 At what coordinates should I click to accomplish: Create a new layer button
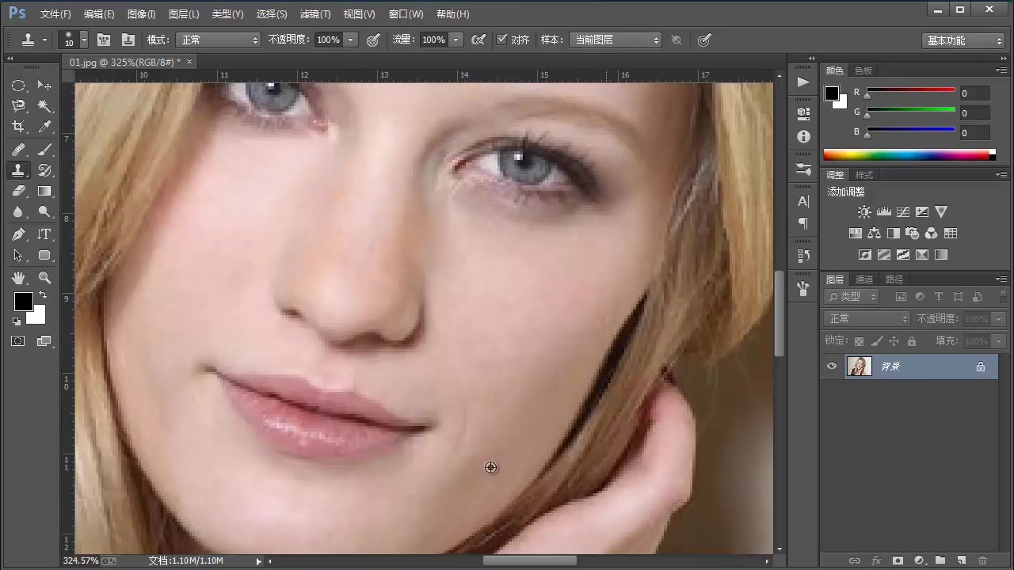[961, 560]
